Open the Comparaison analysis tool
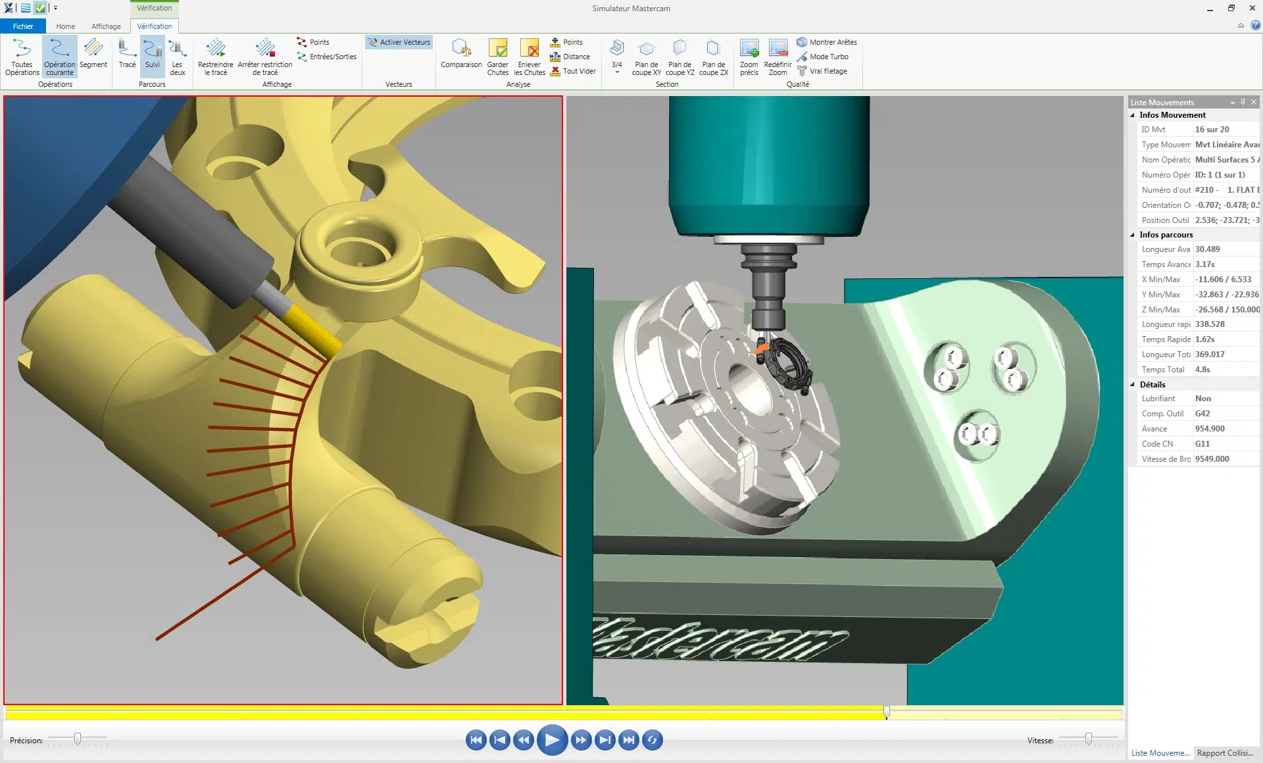Viewport: 1263px width, 763px height. (461, 54)
